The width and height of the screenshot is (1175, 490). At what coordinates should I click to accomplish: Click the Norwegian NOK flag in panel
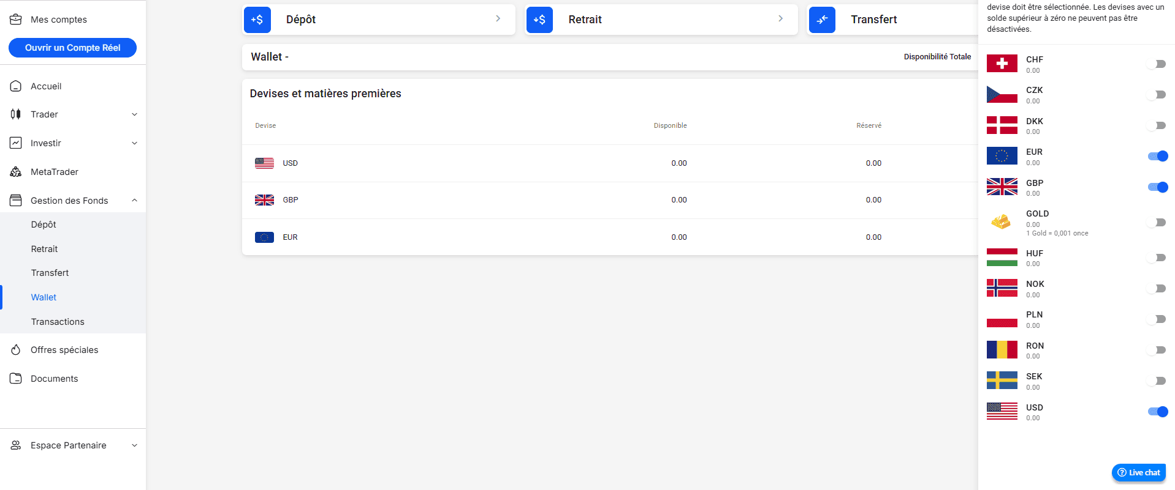click(1002, 288)
